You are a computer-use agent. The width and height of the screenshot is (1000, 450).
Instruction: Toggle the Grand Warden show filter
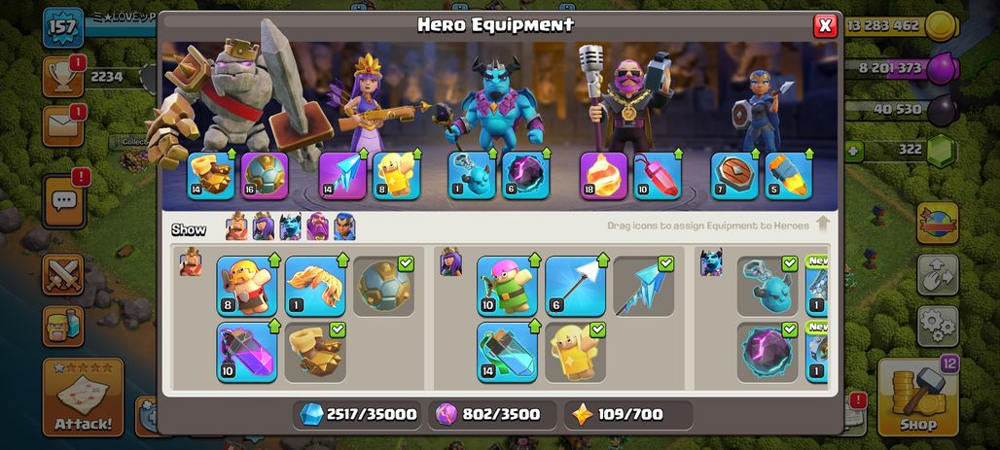point(317,226)
